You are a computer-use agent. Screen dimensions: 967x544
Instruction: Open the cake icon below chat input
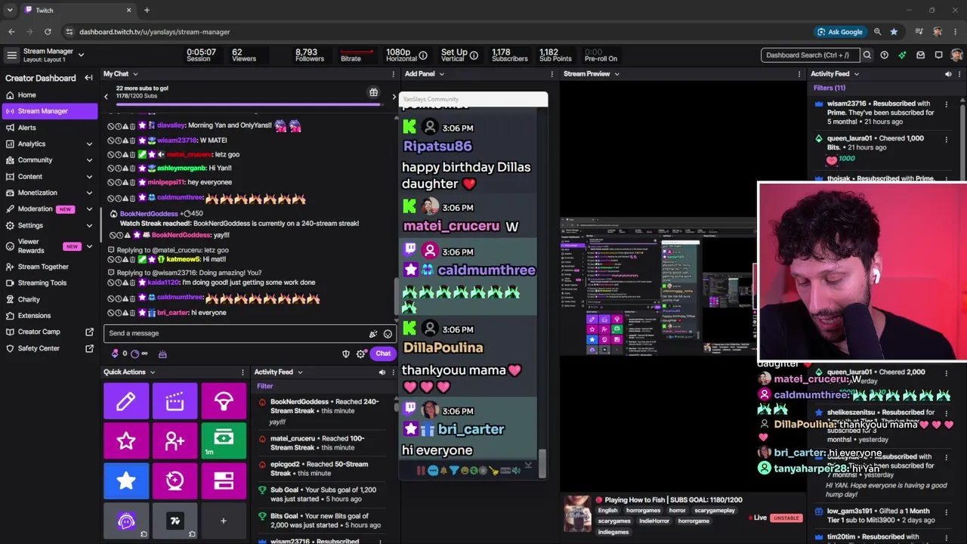pos(162,354)
